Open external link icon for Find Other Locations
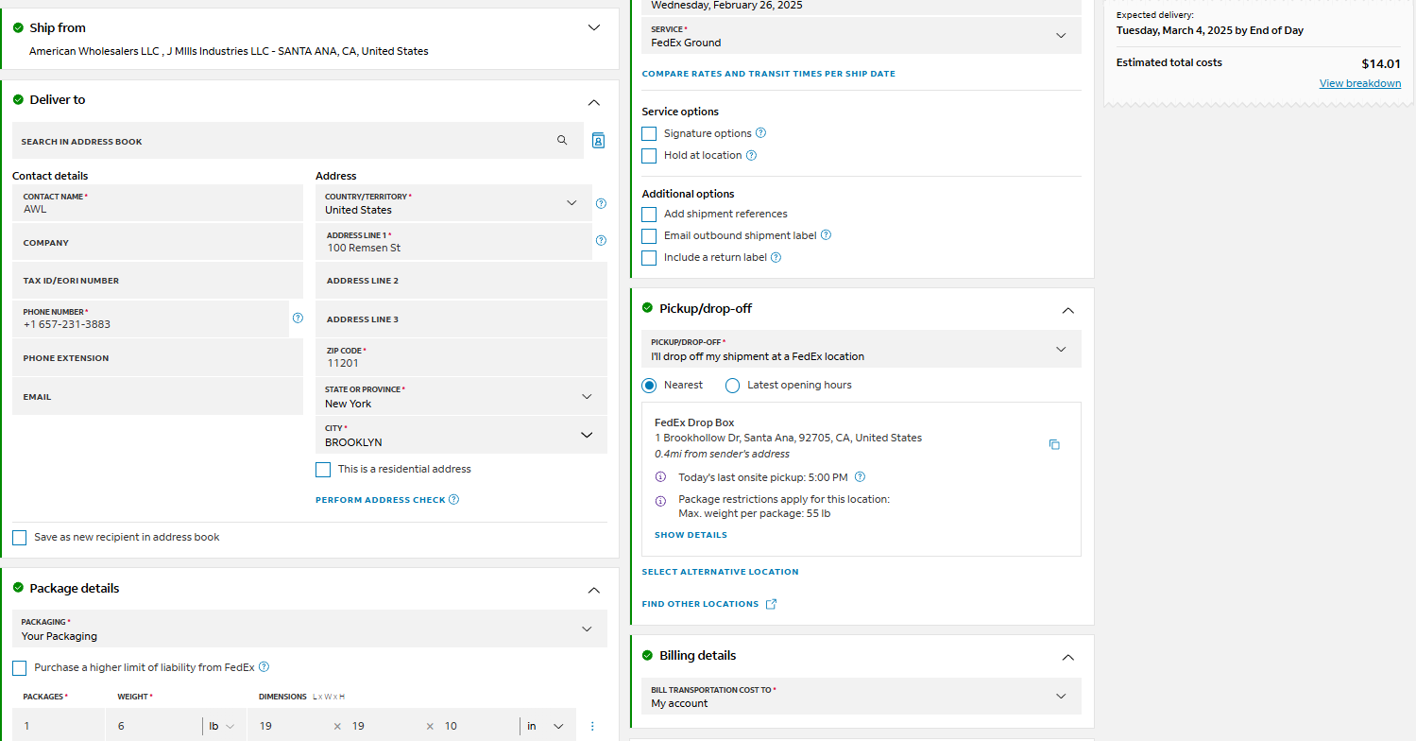 (771, 604)
